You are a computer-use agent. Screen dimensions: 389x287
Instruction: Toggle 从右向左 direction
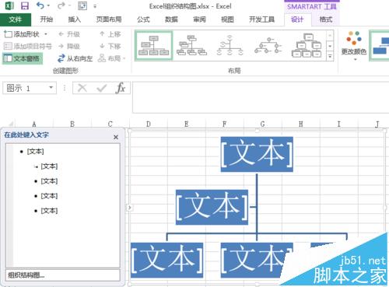(75, 58)
